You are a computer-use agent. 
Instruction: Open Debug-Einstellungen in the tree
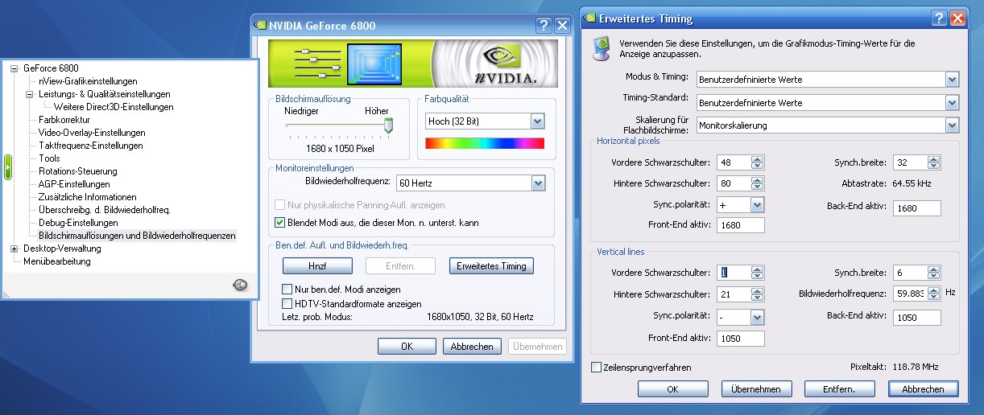[78, 223]
